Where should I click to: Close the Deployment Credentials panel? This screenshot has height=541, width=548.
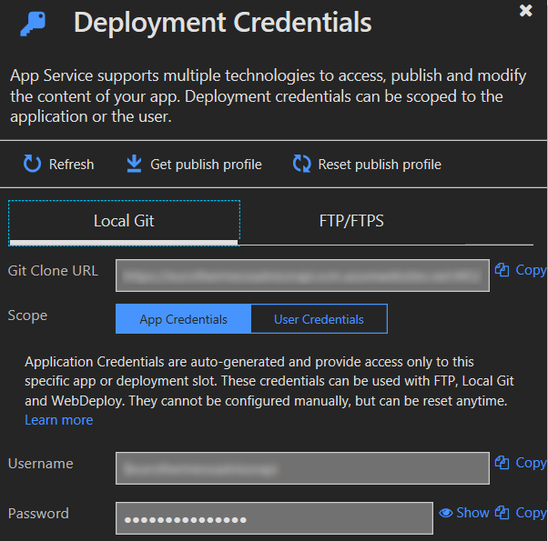tap(525, 11)
